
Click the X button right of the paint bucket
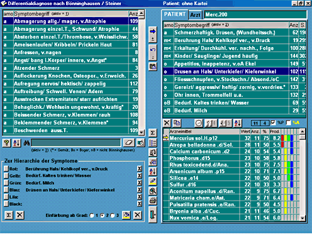click(x=137, y=215)
